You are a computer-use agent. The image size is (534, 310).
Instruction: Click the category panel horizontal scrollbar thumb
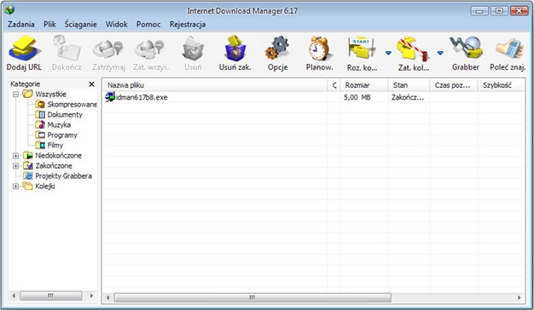50,296
